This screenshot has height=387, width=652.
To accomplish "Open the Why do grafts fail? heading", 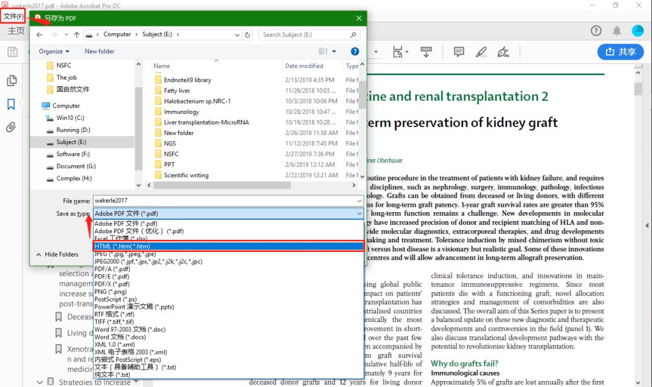I will coord(464,363).
